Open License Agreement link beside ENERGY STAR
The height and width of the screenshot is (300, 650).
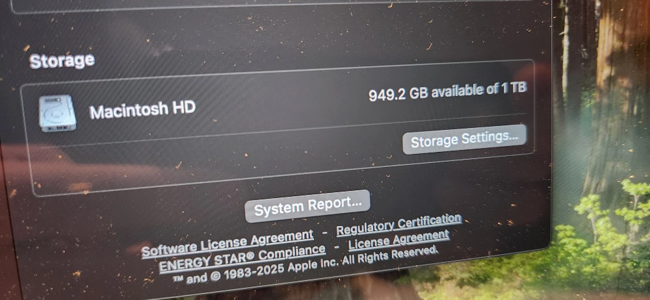pyautogui.click(x=398, y=240)
